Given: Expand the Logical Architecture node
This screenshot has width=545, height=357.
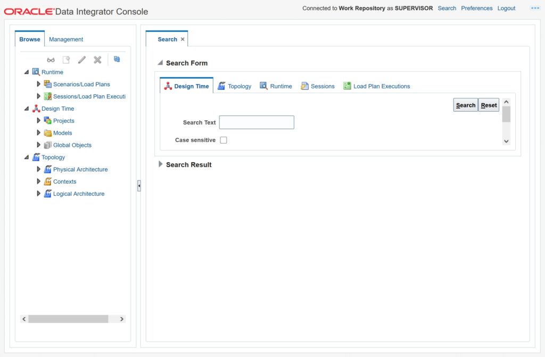Looking at the screenshot, I should pos(38,193).
